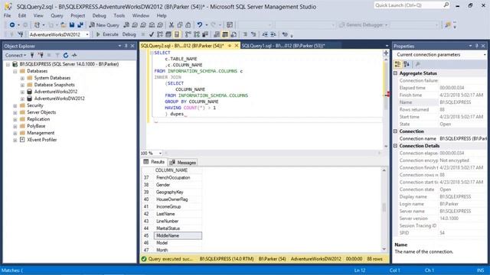Select the Server Objects tree node
Screen dimensions: 490x275
tap(41, 112)
